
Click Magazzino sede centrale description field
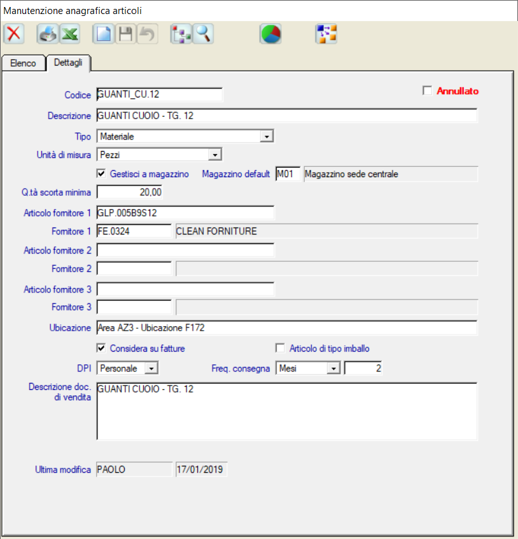pyautogui.click(x=391, y=174)
